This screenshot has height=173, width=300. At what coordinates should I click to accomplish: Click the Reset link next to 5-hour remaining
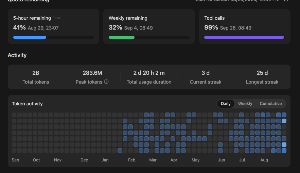pos(57,18)
